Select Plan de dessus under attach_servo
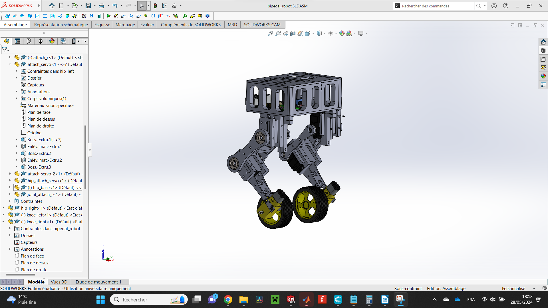The height and width of the screenshot is (308, 548). (41, 119)
